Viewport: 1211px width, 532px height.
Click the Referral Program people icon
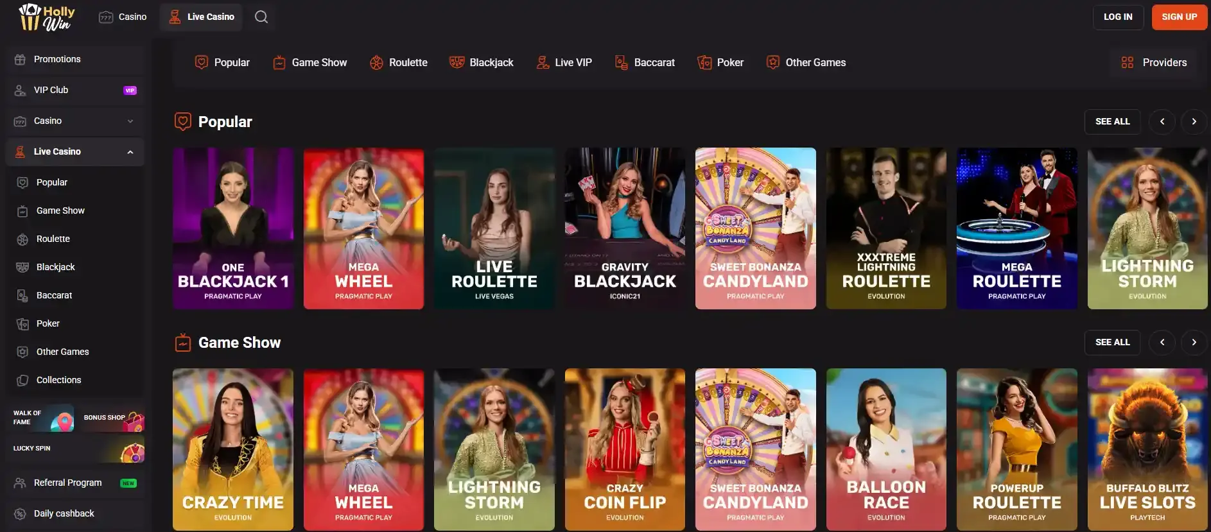coord(20,483)
